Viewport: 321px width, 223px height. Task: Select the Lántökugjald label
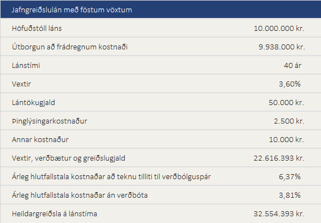[33, 102]
